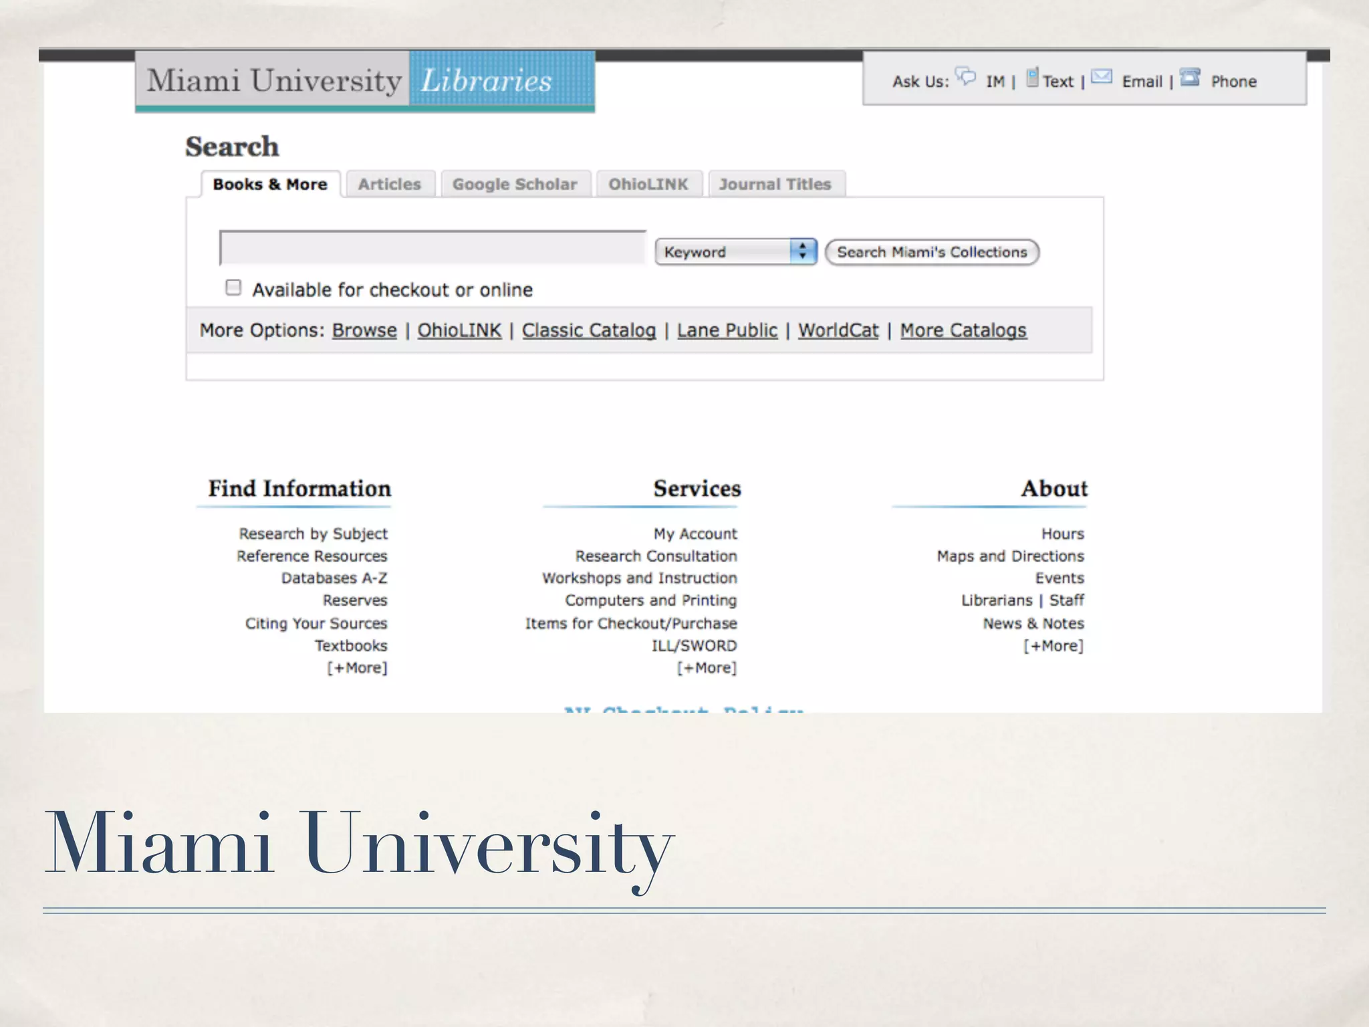This screenshot has width=1369, height=1027.
Task: Open ILL/SWORD link
Action: pyautogui.click(x=695, y=646)
